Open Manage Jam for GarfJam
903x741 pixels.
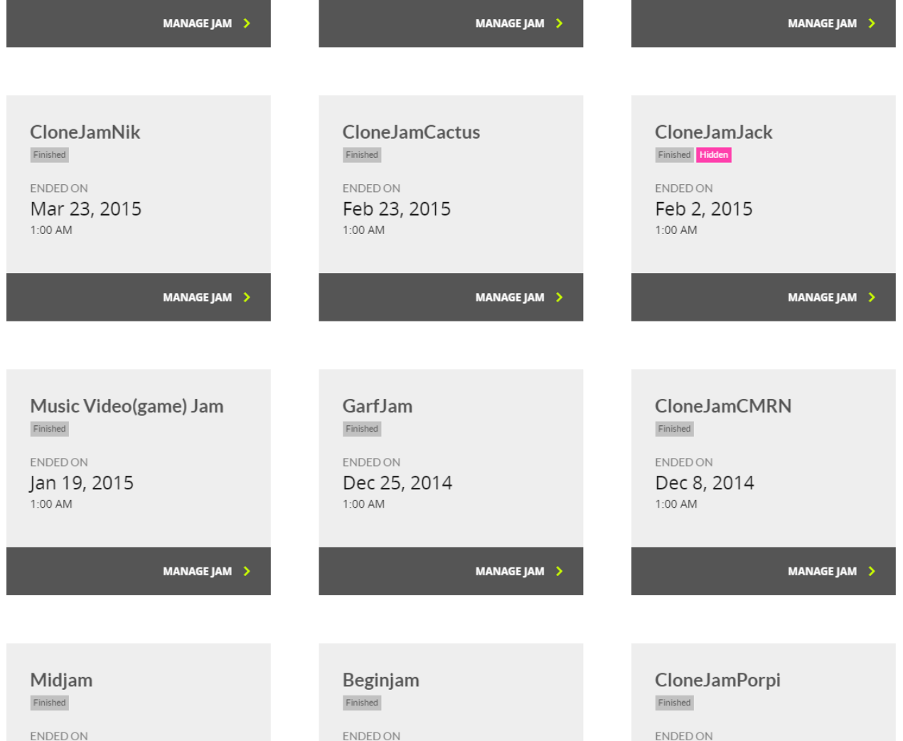tap(451, 571)
